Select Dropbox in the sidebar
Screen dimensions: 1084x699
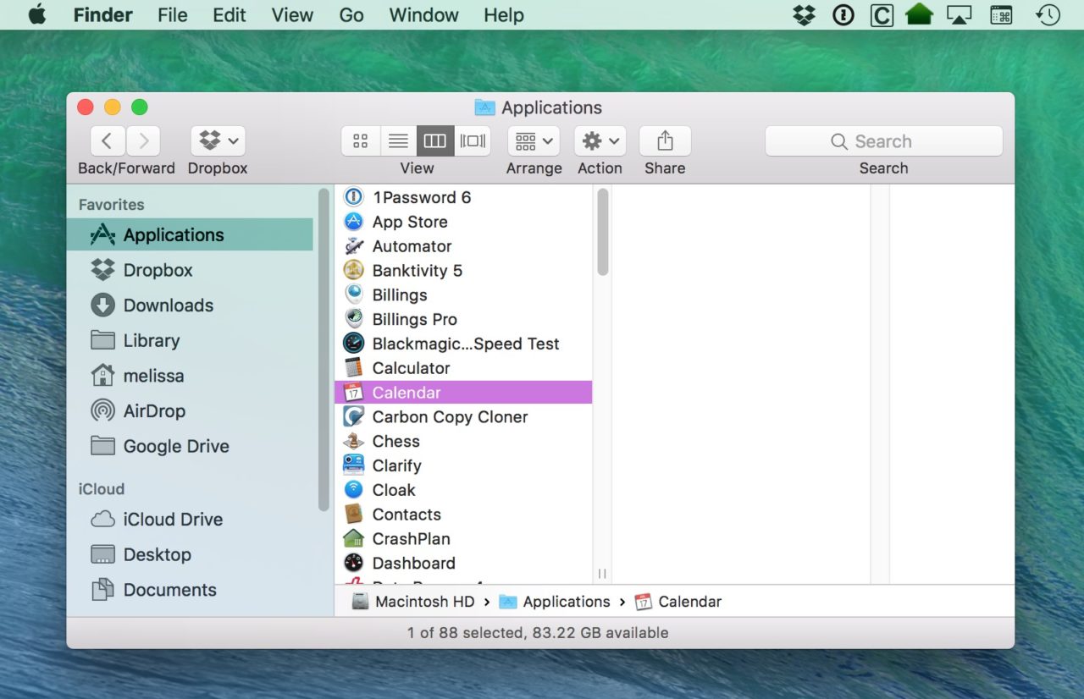(x=190, y=270)
